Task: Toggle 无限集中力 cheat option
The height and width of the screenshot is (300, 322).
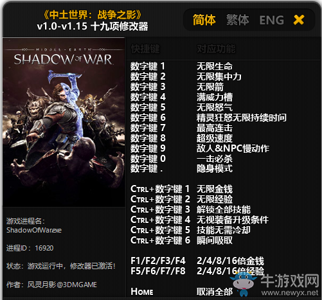Action: coord(219,76)
